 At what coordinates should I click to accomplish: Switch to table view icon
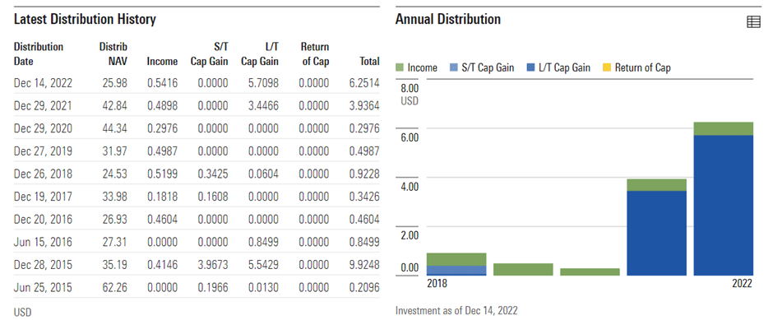[x=754, y=21]
